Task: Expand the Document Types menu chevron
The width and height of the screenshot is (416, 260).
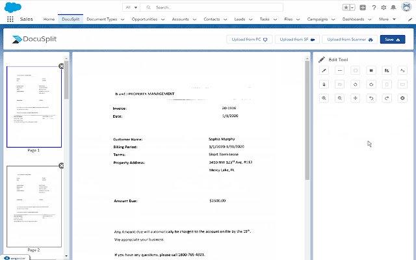Action: click(123, 19)
